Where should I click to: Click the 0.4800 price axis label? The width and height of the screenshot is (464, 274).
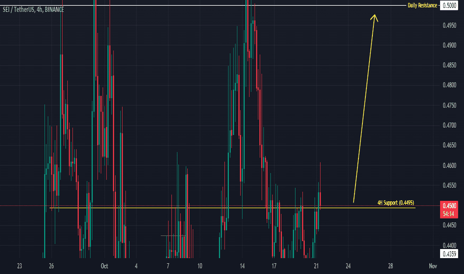(x=449, y=85)
